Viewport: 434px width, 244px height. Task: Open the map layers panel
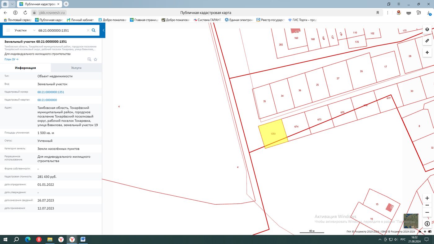427,29
